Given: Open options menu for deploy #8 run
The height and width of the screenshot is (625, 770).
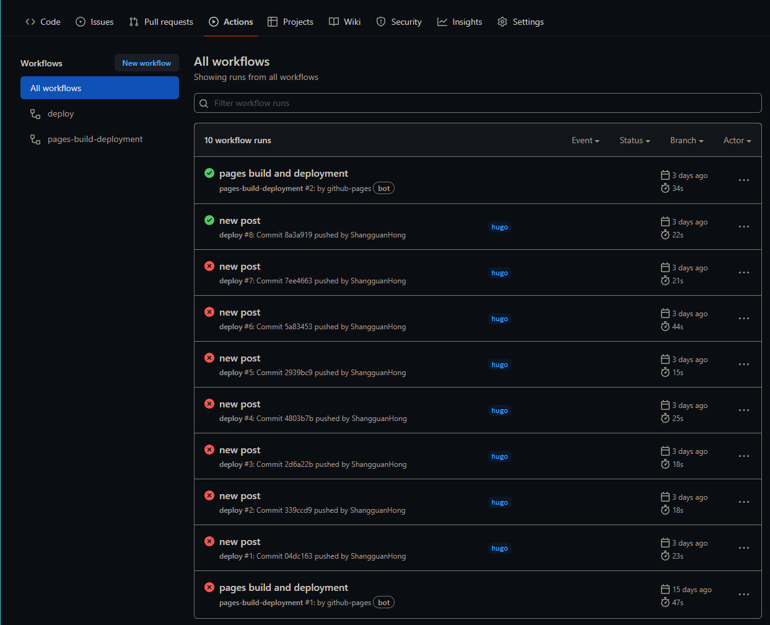Looking at the screenshot, I should pos(744,227).
